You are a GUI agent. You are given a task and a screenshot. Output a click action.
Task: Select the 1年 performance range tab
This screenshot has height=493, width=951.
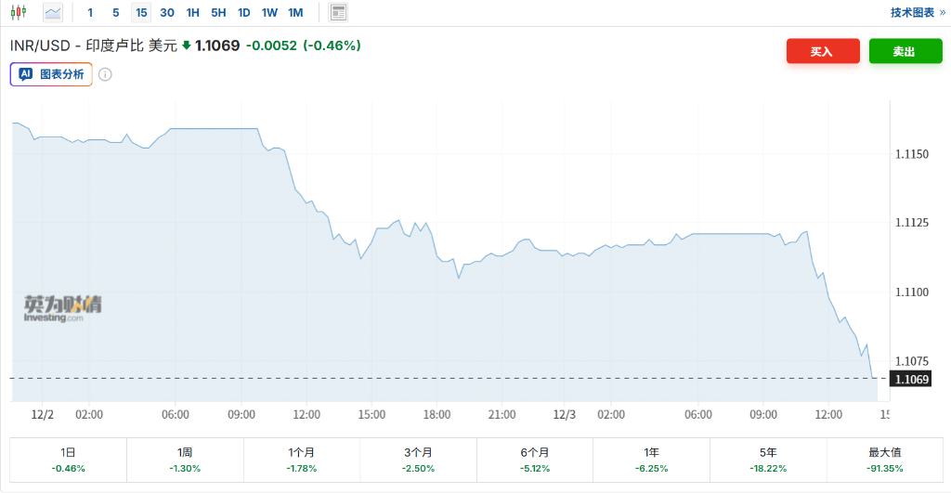pos(651,460)
